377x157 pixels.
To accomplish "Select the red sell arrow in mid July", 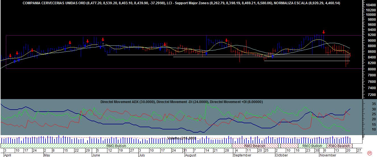I will [165, 44].
